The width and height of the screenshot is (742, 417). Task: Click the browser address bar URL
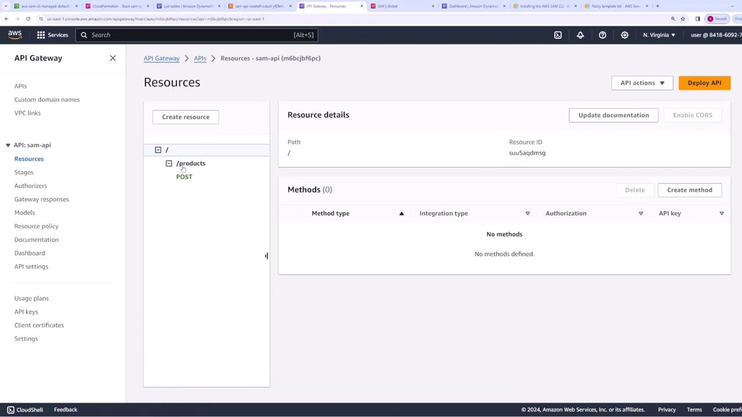click(x=155, y=19)
